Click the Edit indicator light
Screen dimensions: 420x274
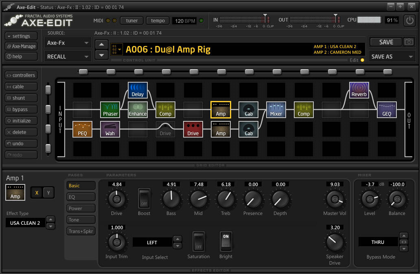click(x=362, y=60)
